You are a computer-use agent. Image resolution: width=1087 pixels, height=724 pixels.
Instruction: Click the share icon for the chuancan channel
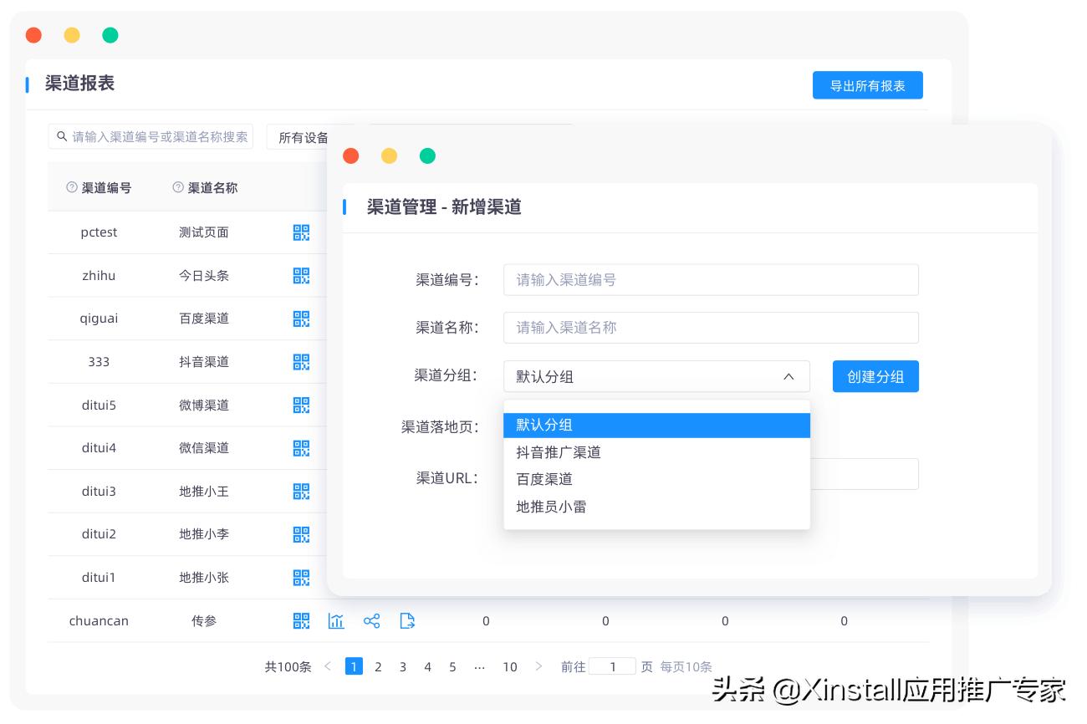(x=371, y=620)
